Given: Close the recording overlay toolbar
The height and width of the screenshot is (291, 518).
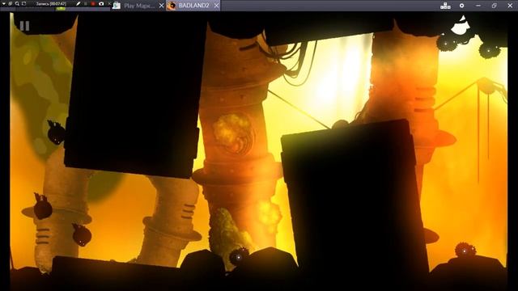Looking at the screenshot, I should pos(109,3).
